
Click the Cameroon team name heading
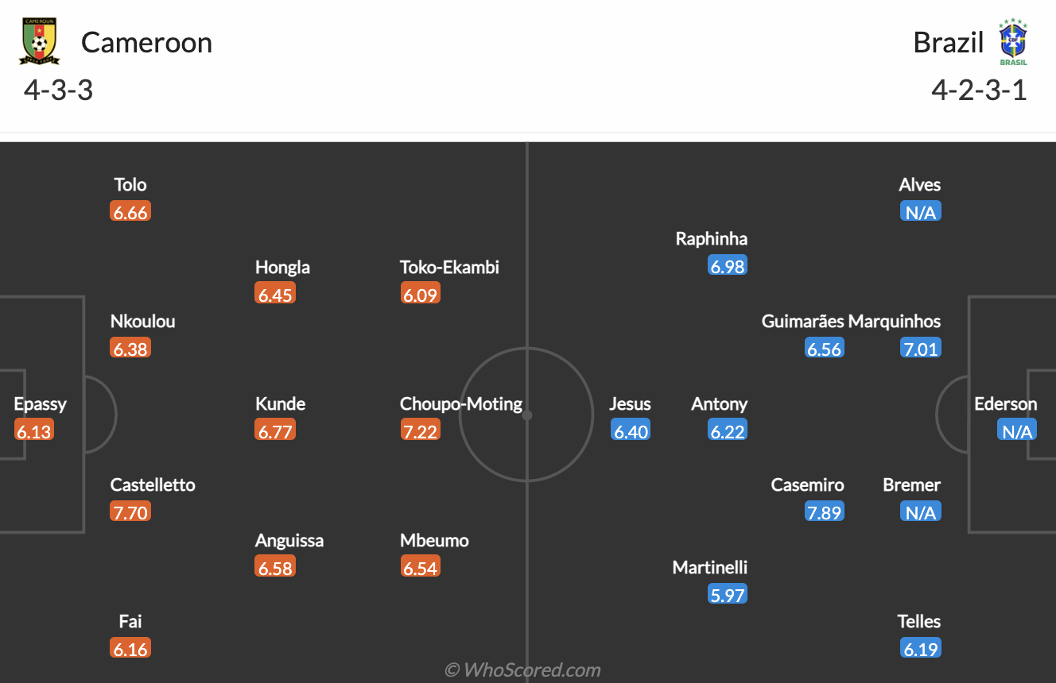click(146, 43)
